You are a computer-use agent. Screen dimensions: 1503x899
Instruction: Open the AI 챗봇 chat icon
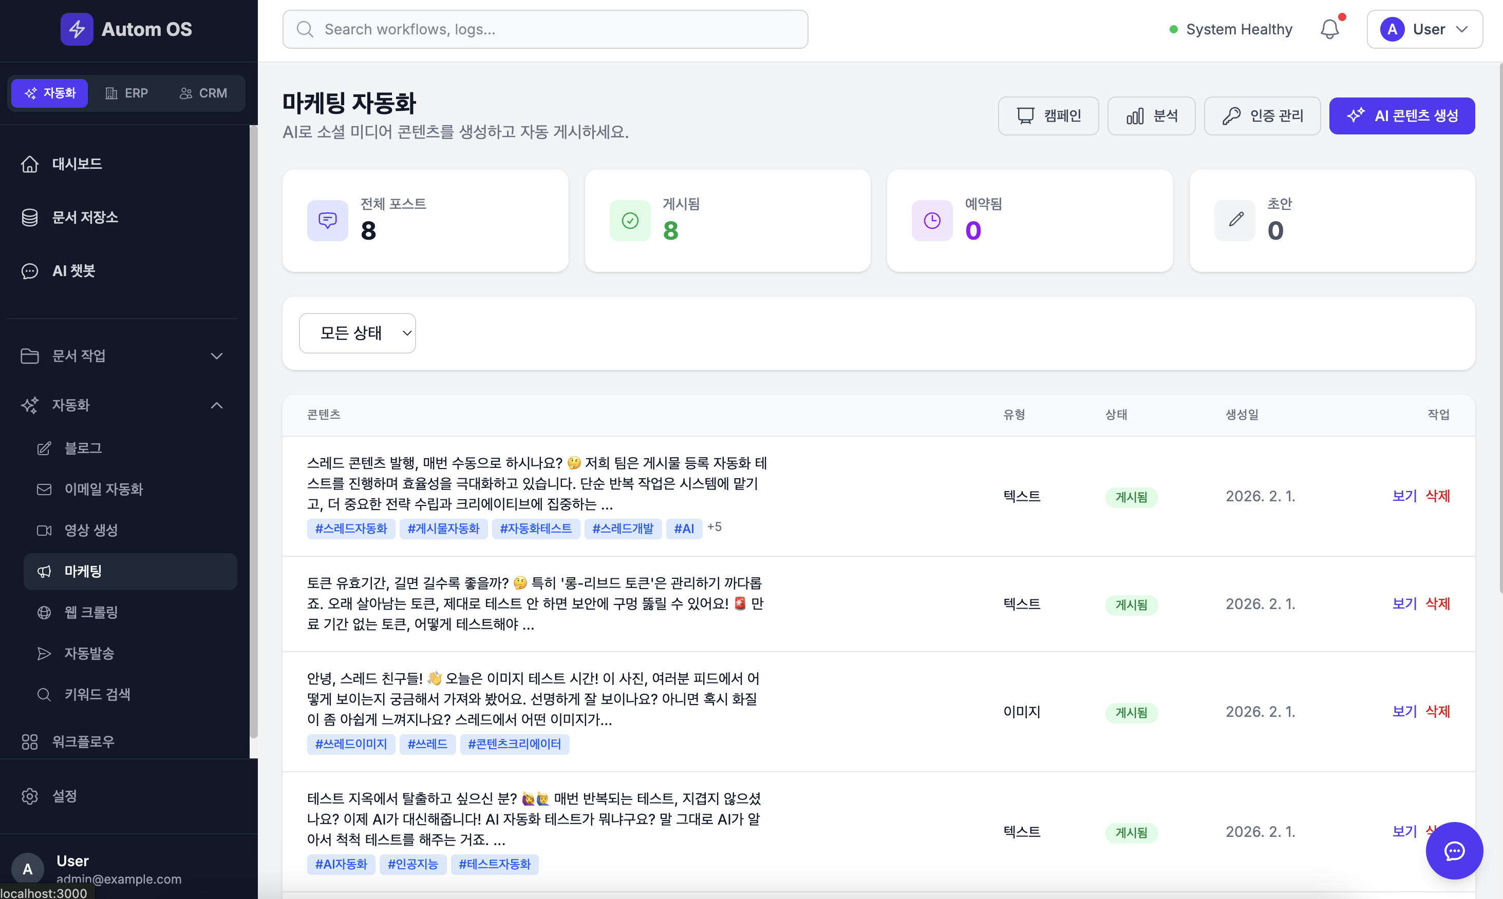click(x=30, y=271)
